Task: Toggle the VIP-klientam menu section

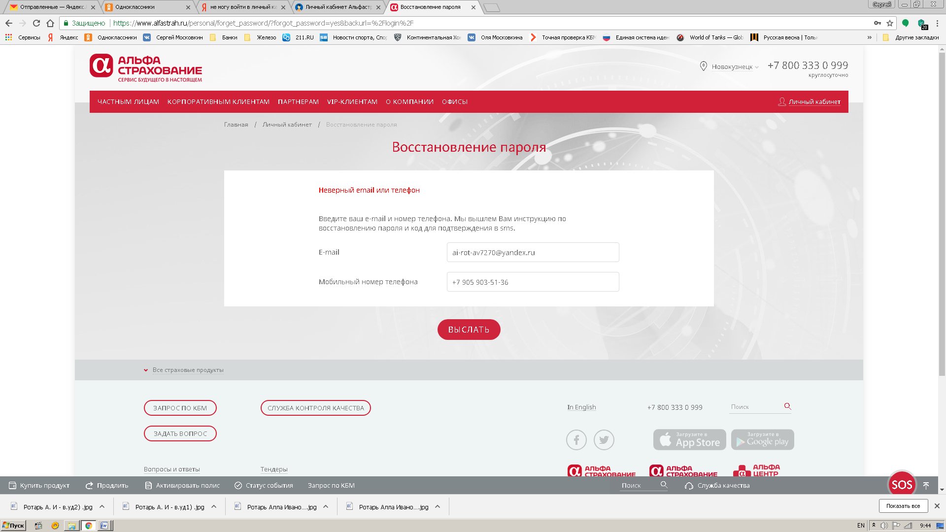Action: [351, 101]
